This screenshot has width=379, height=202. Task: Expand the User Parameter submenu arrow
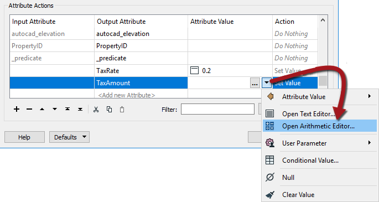click(x=370, y=143)
